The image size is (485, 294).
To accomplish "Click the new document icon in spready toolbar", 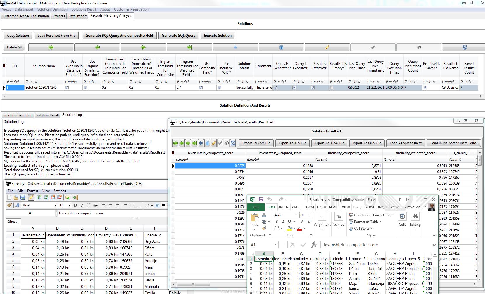I will (x=10, y=198).
